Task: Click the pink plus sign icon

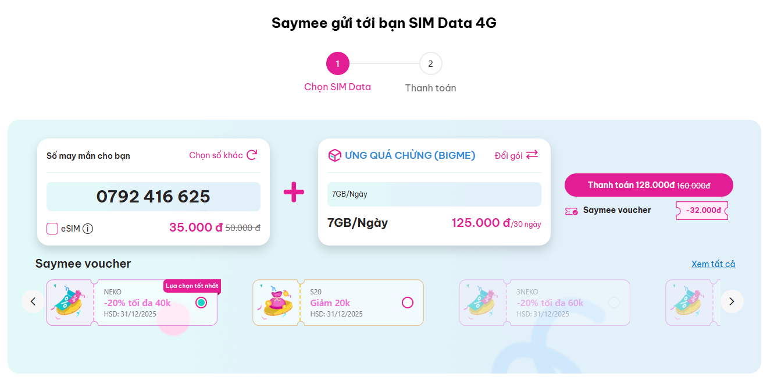Action: 294,193
